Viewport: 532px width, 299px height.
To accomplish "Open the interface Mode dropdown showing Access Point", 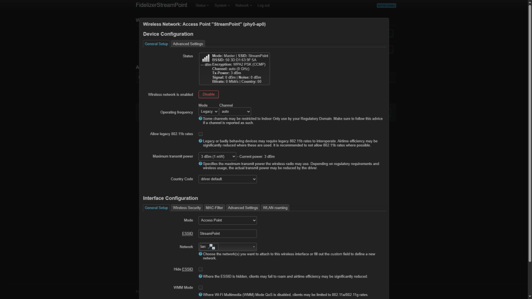I will pos(227,220).
